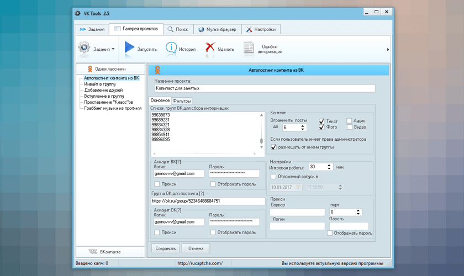
Task: Switch to the Задания tab
Action: (92, 29)
